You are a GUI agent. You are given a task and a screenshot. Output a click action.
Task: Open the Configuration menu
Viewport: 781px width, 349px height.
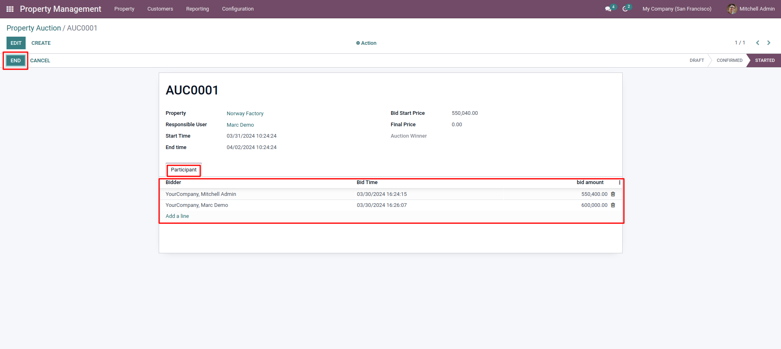click(238, 9)
